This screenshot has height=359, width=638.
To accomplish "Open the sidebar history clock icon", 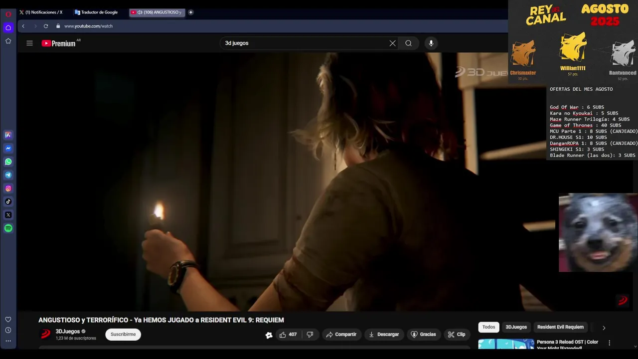I will coord(8,330).
